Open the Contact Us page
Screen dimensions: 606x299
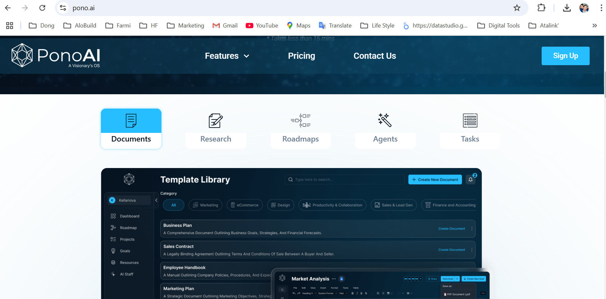click(375, 56)
